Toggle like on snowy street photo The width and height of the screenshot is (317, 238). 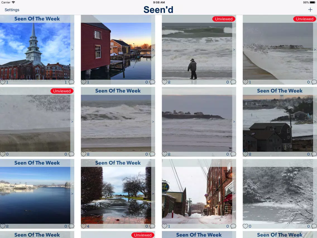164,226
